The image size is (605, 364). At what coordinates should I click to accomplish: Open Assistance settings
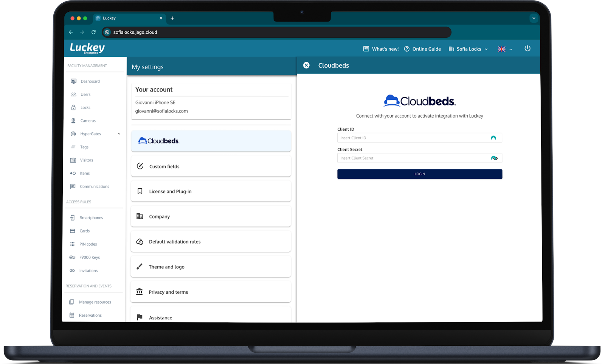211,315
